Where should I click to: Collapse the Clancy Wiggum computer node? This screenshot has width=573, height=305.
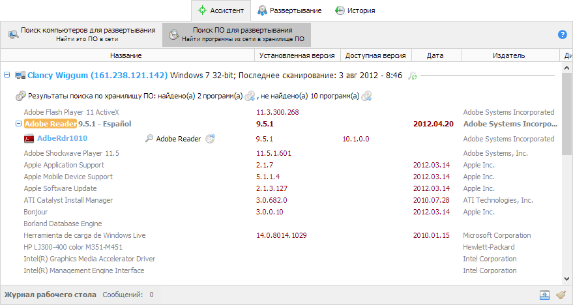pyautogui.click(x=7, y=76)
